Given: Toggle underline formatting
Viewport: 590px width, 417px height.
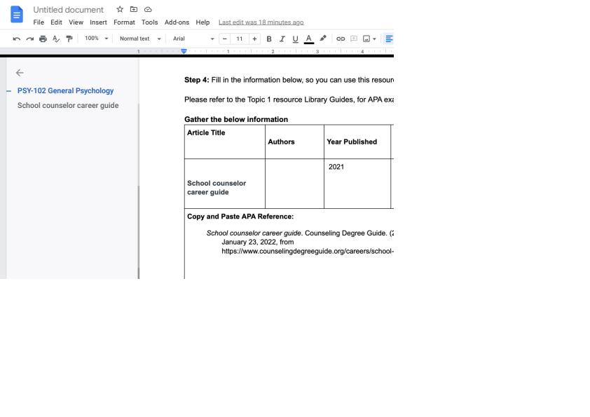Looking at the screenshot, I should coord(295,39).
